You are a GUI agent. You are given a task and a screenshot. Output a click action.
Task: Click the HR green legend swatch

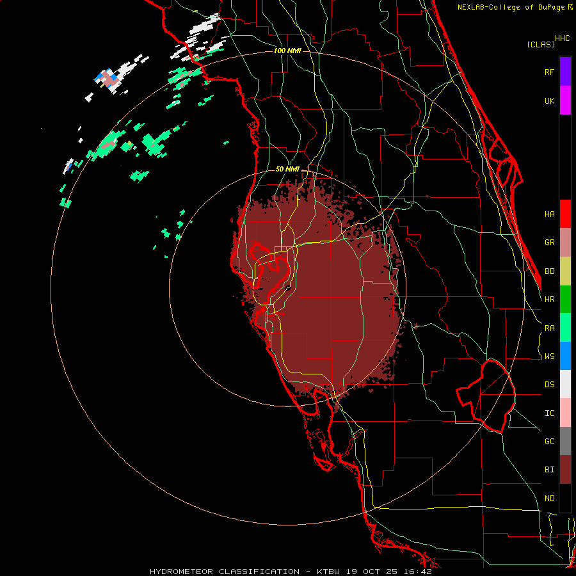[565, 300]
